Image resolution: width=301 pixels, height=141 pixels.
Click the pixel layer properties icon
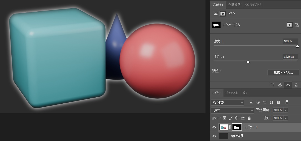click(216, 14)
